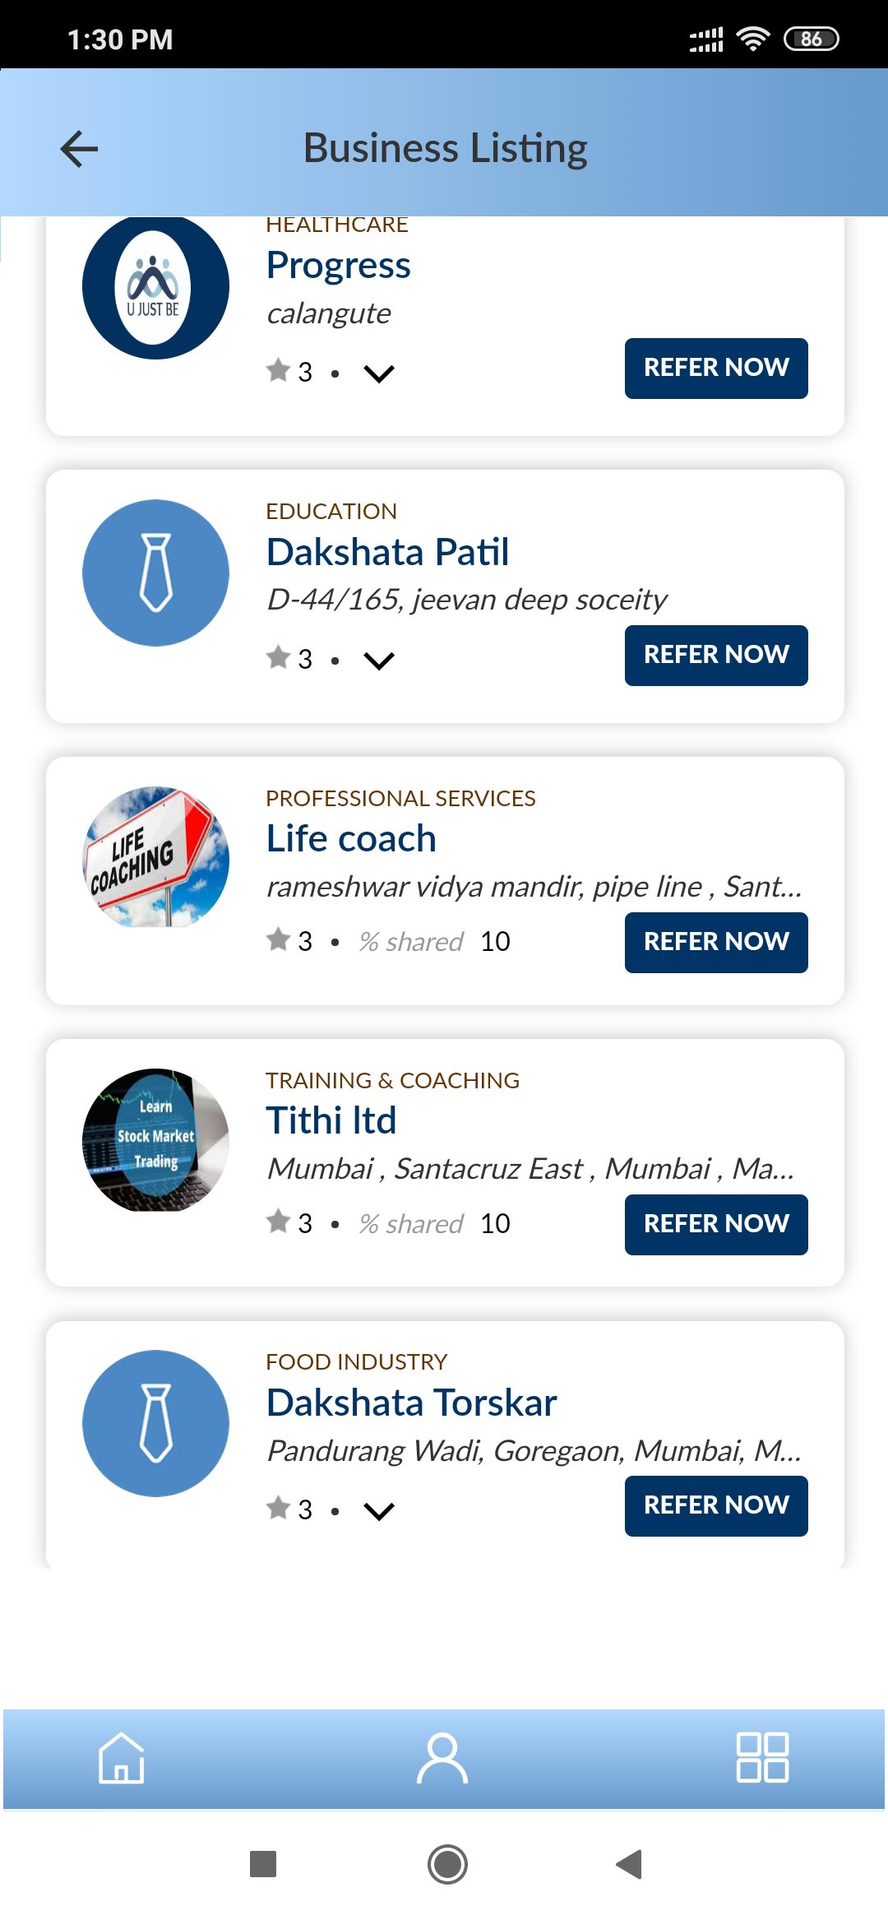The height and width of the screenshot is (1906, 888).
Task: Open the Home tab in bottom bar
Action: [x=122, y=1758]
